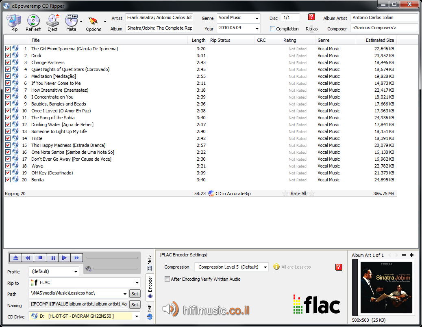Click the Artist input field

[159, 17]
